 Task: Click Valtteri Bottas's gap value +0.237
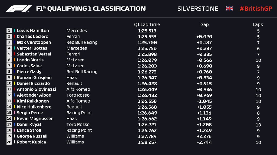coord(204,48)
